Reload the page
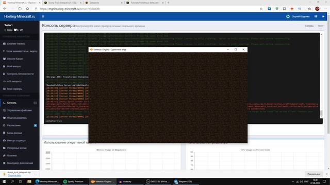Viewport: 330px width, 185px height. (x=20, y=9)
